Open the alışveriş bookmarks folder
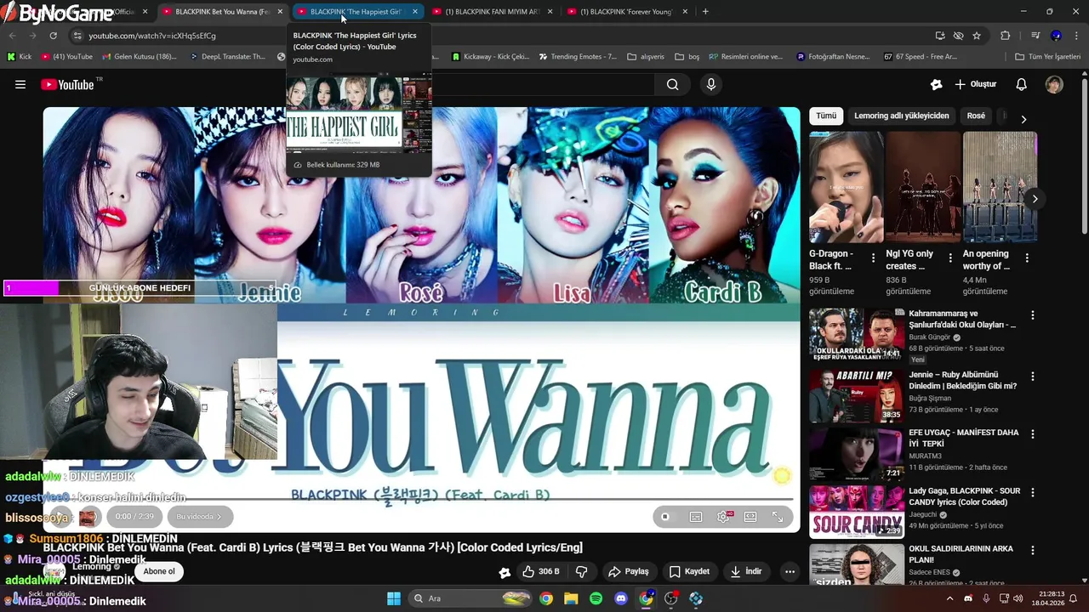 pyautogui.click(x=646, y=57)
